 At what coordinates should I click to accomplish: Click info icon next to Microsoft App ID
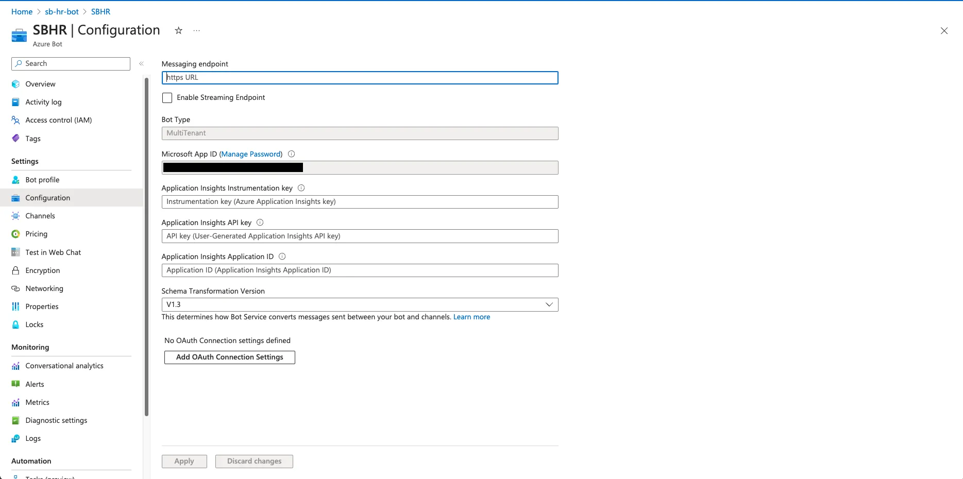292,154
